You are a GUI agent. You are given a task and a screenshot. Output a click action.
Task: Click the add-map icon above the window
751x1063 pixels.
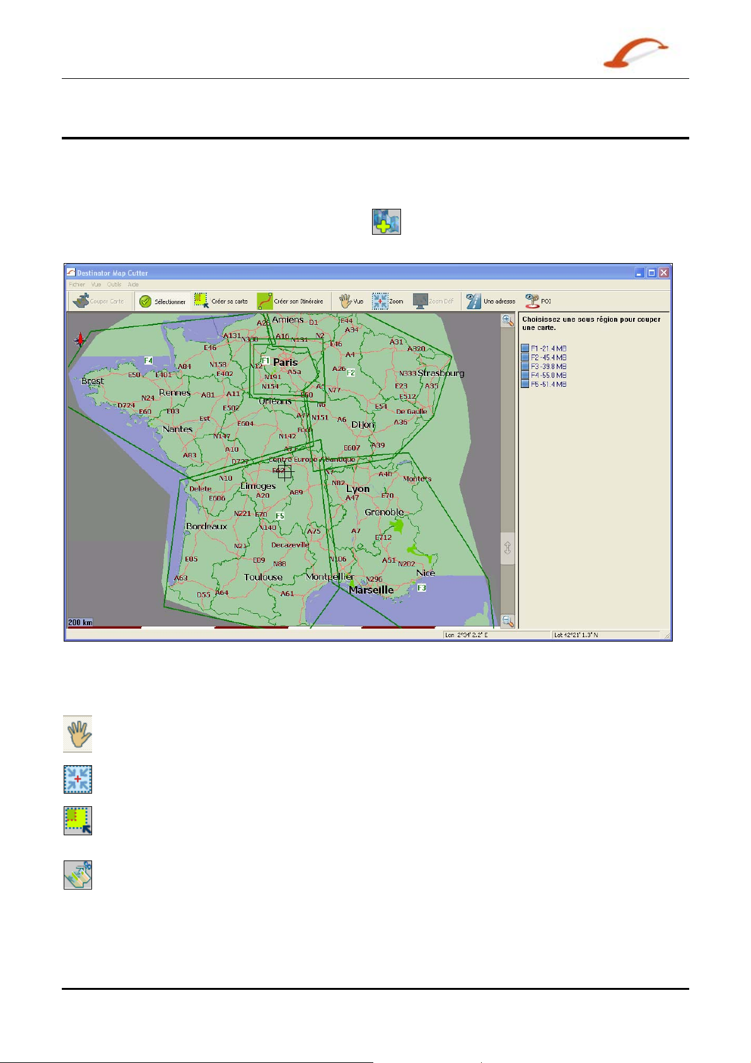pyautogui.click(x=387, y=222)
